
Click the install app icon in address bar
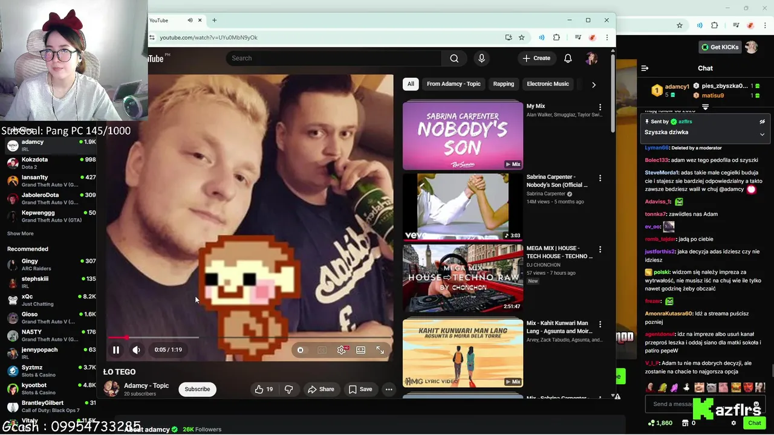tap(509, 37)
